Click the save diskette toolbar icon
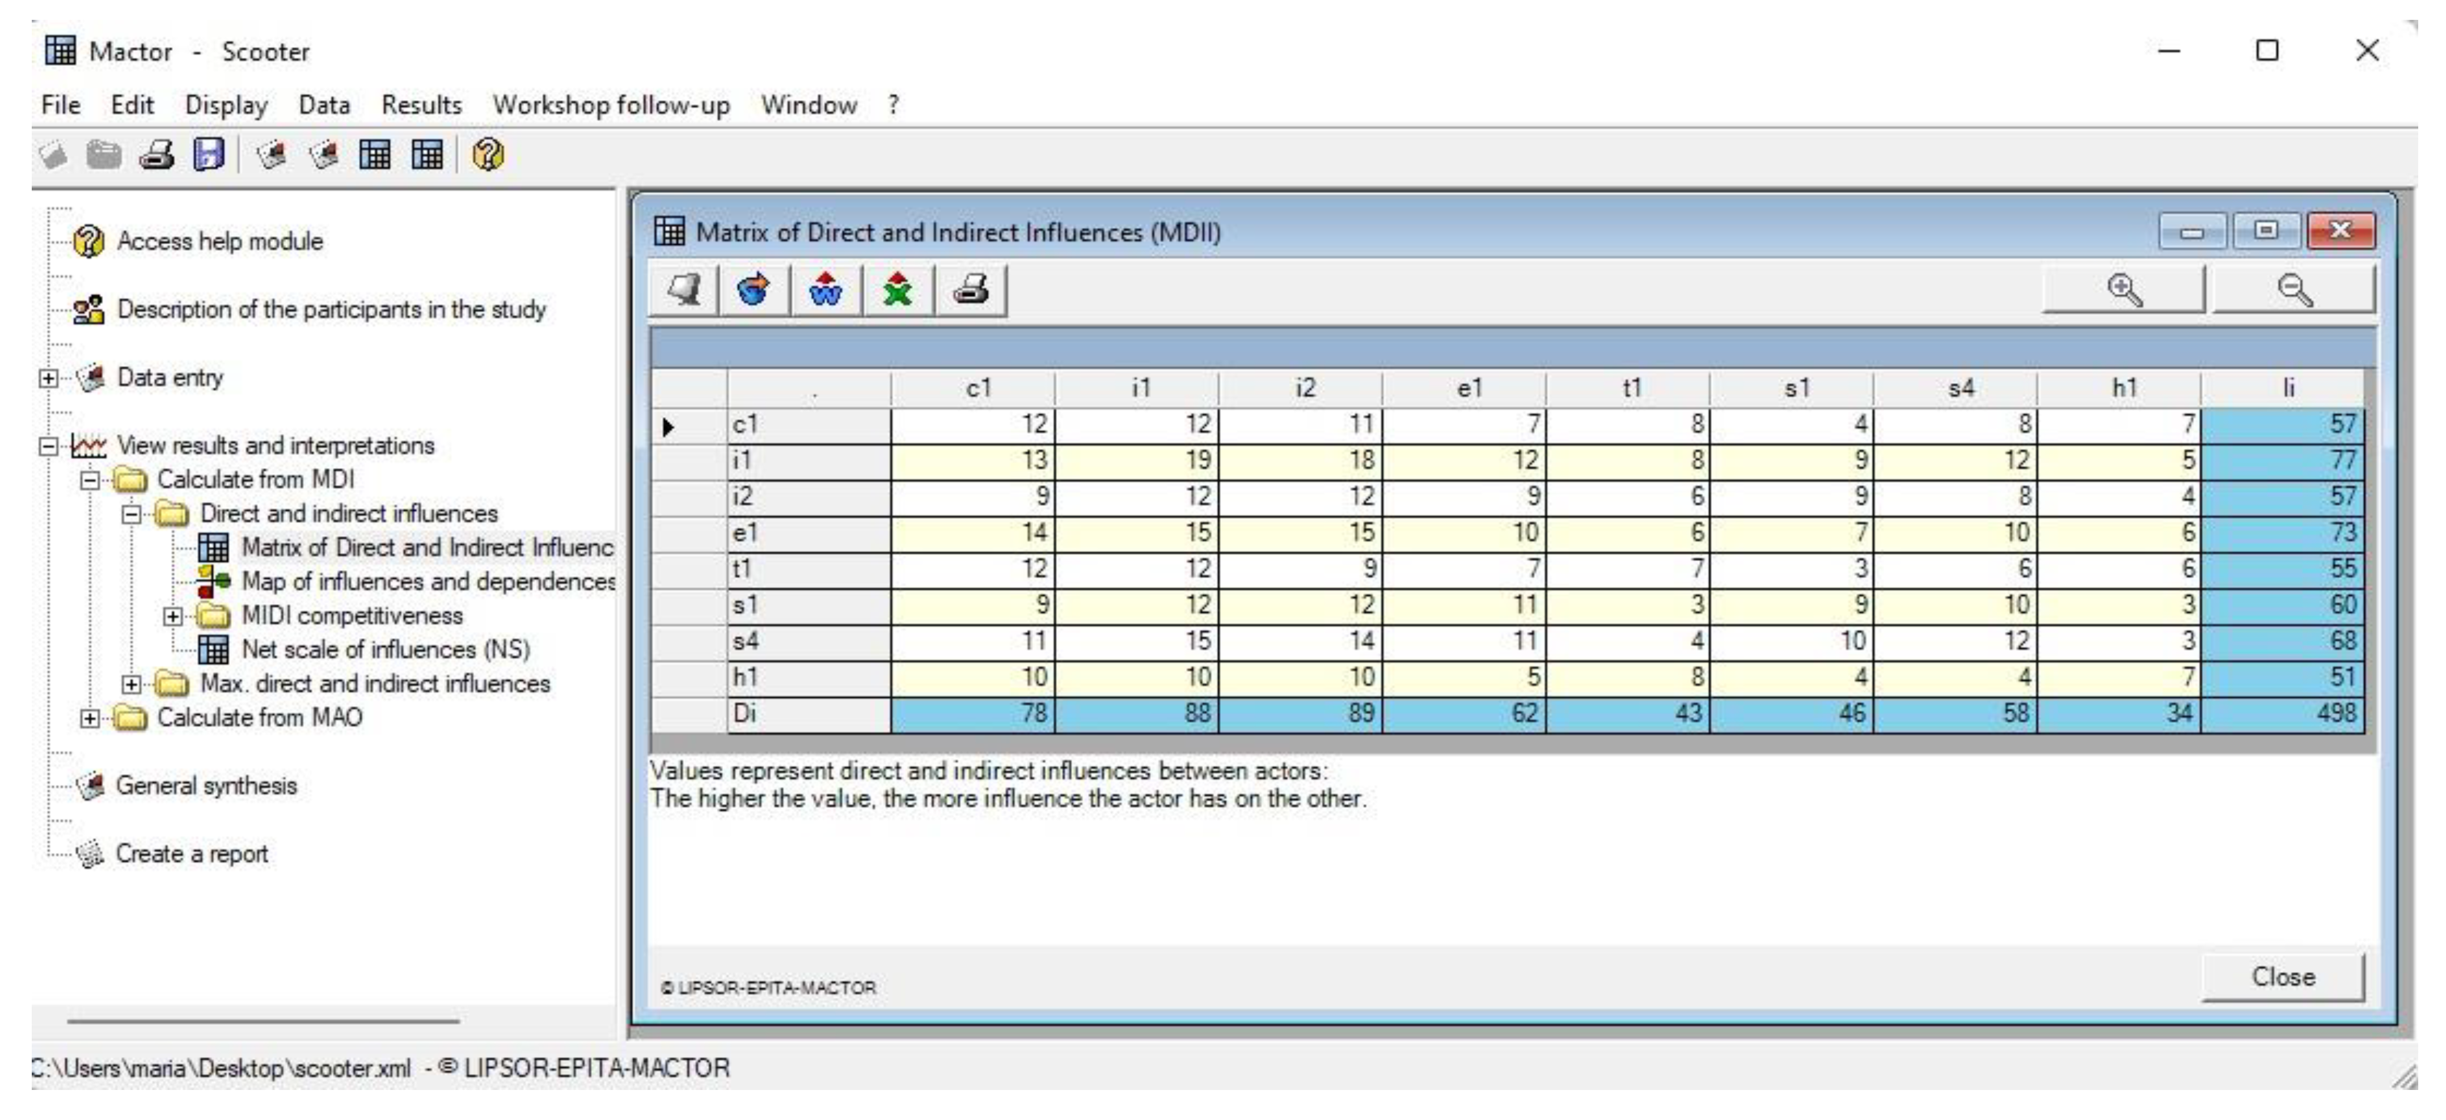2446x1120 pixels. pyautogui.click(x=208, y=154)
